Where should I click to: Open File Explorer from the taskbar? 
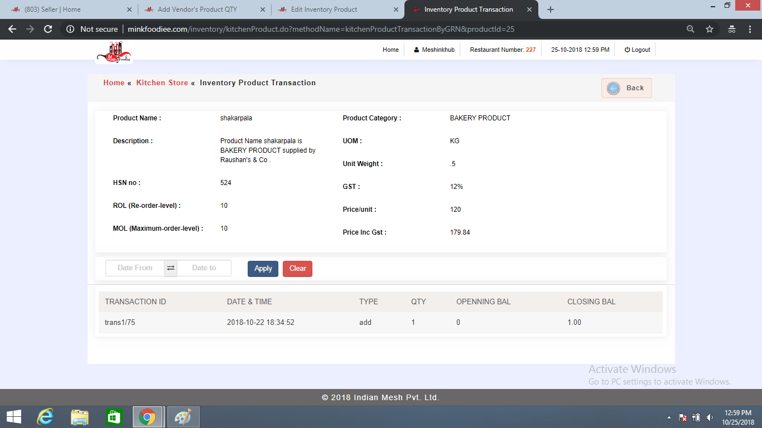coord(80,417)
